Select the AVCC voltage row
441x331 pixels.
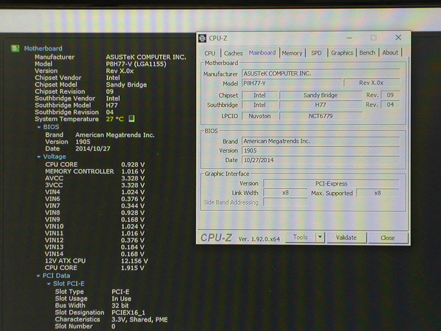[95, 178]
